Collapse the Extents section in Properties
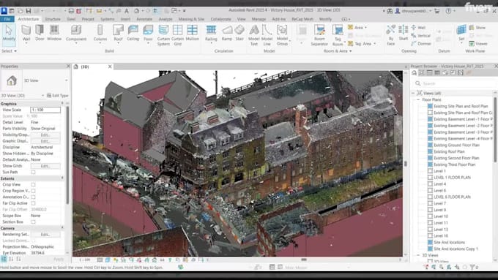 (x=62, y=178)
